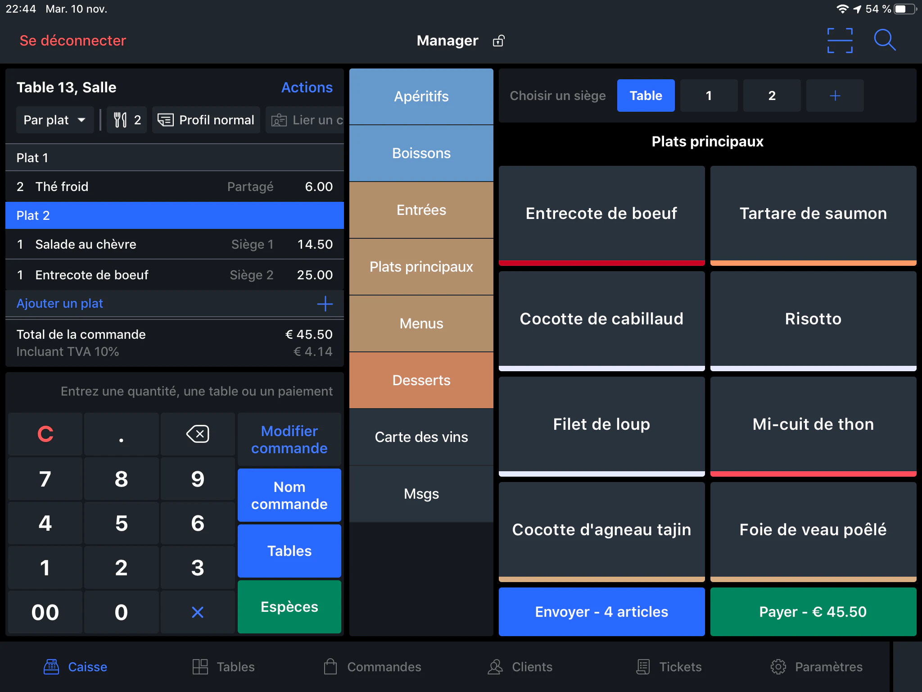The image size is (922, 692).
Task: Open the search magnifier icon
Action: tap(885, 40)
